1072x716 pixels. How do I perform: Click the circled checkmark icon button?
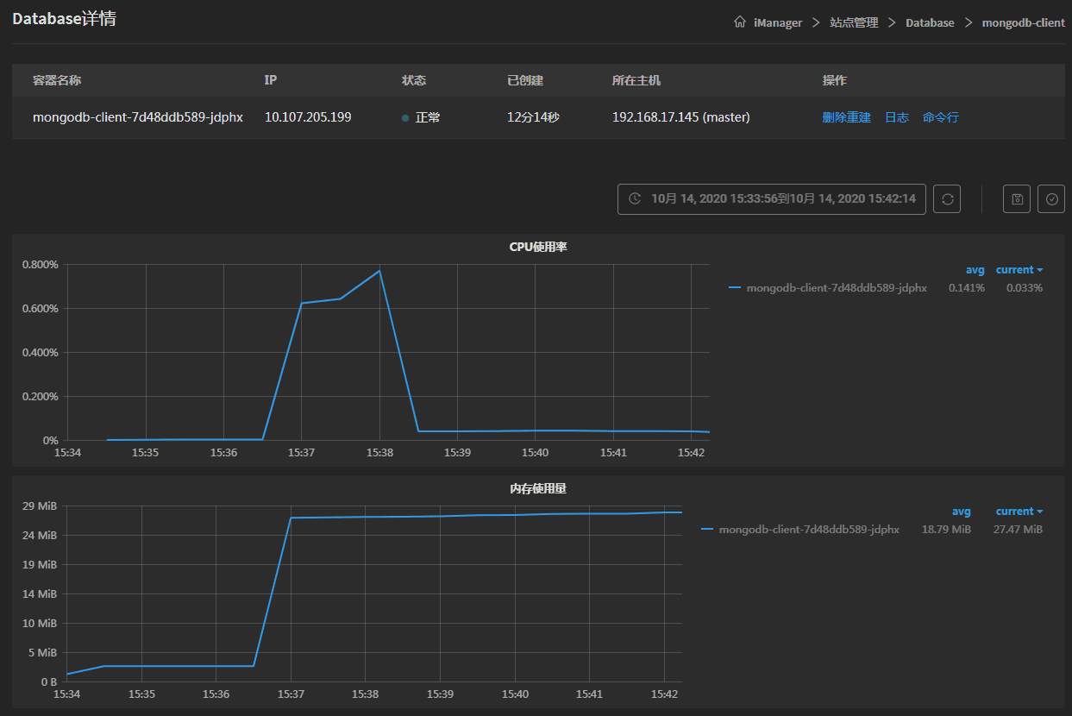(1051, 198)
